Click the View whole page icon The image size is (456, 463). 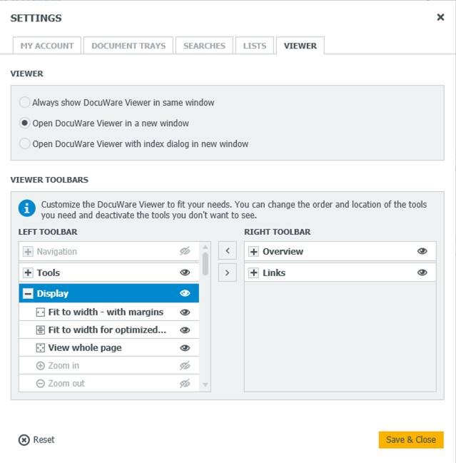coord(40,347)
